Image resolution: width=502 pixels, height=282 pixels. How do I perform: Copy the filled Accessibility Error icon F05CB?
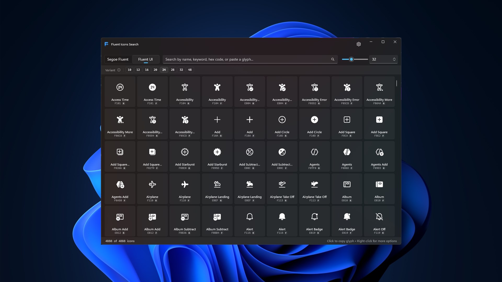coord(347,92)
